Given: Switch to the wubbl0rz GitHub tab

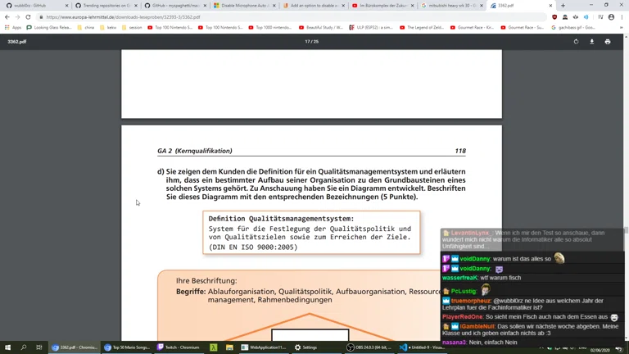Looking at the screenshot, I should [34, 6].
